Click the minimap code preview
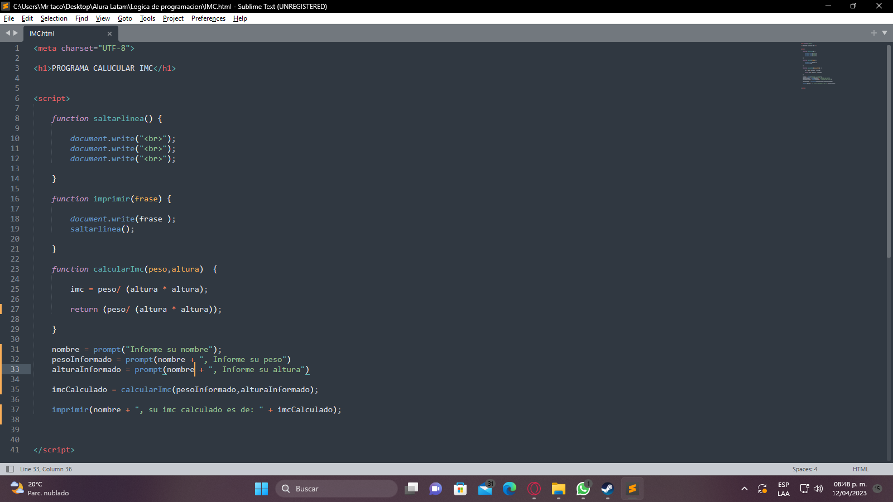 pos(818,65)
